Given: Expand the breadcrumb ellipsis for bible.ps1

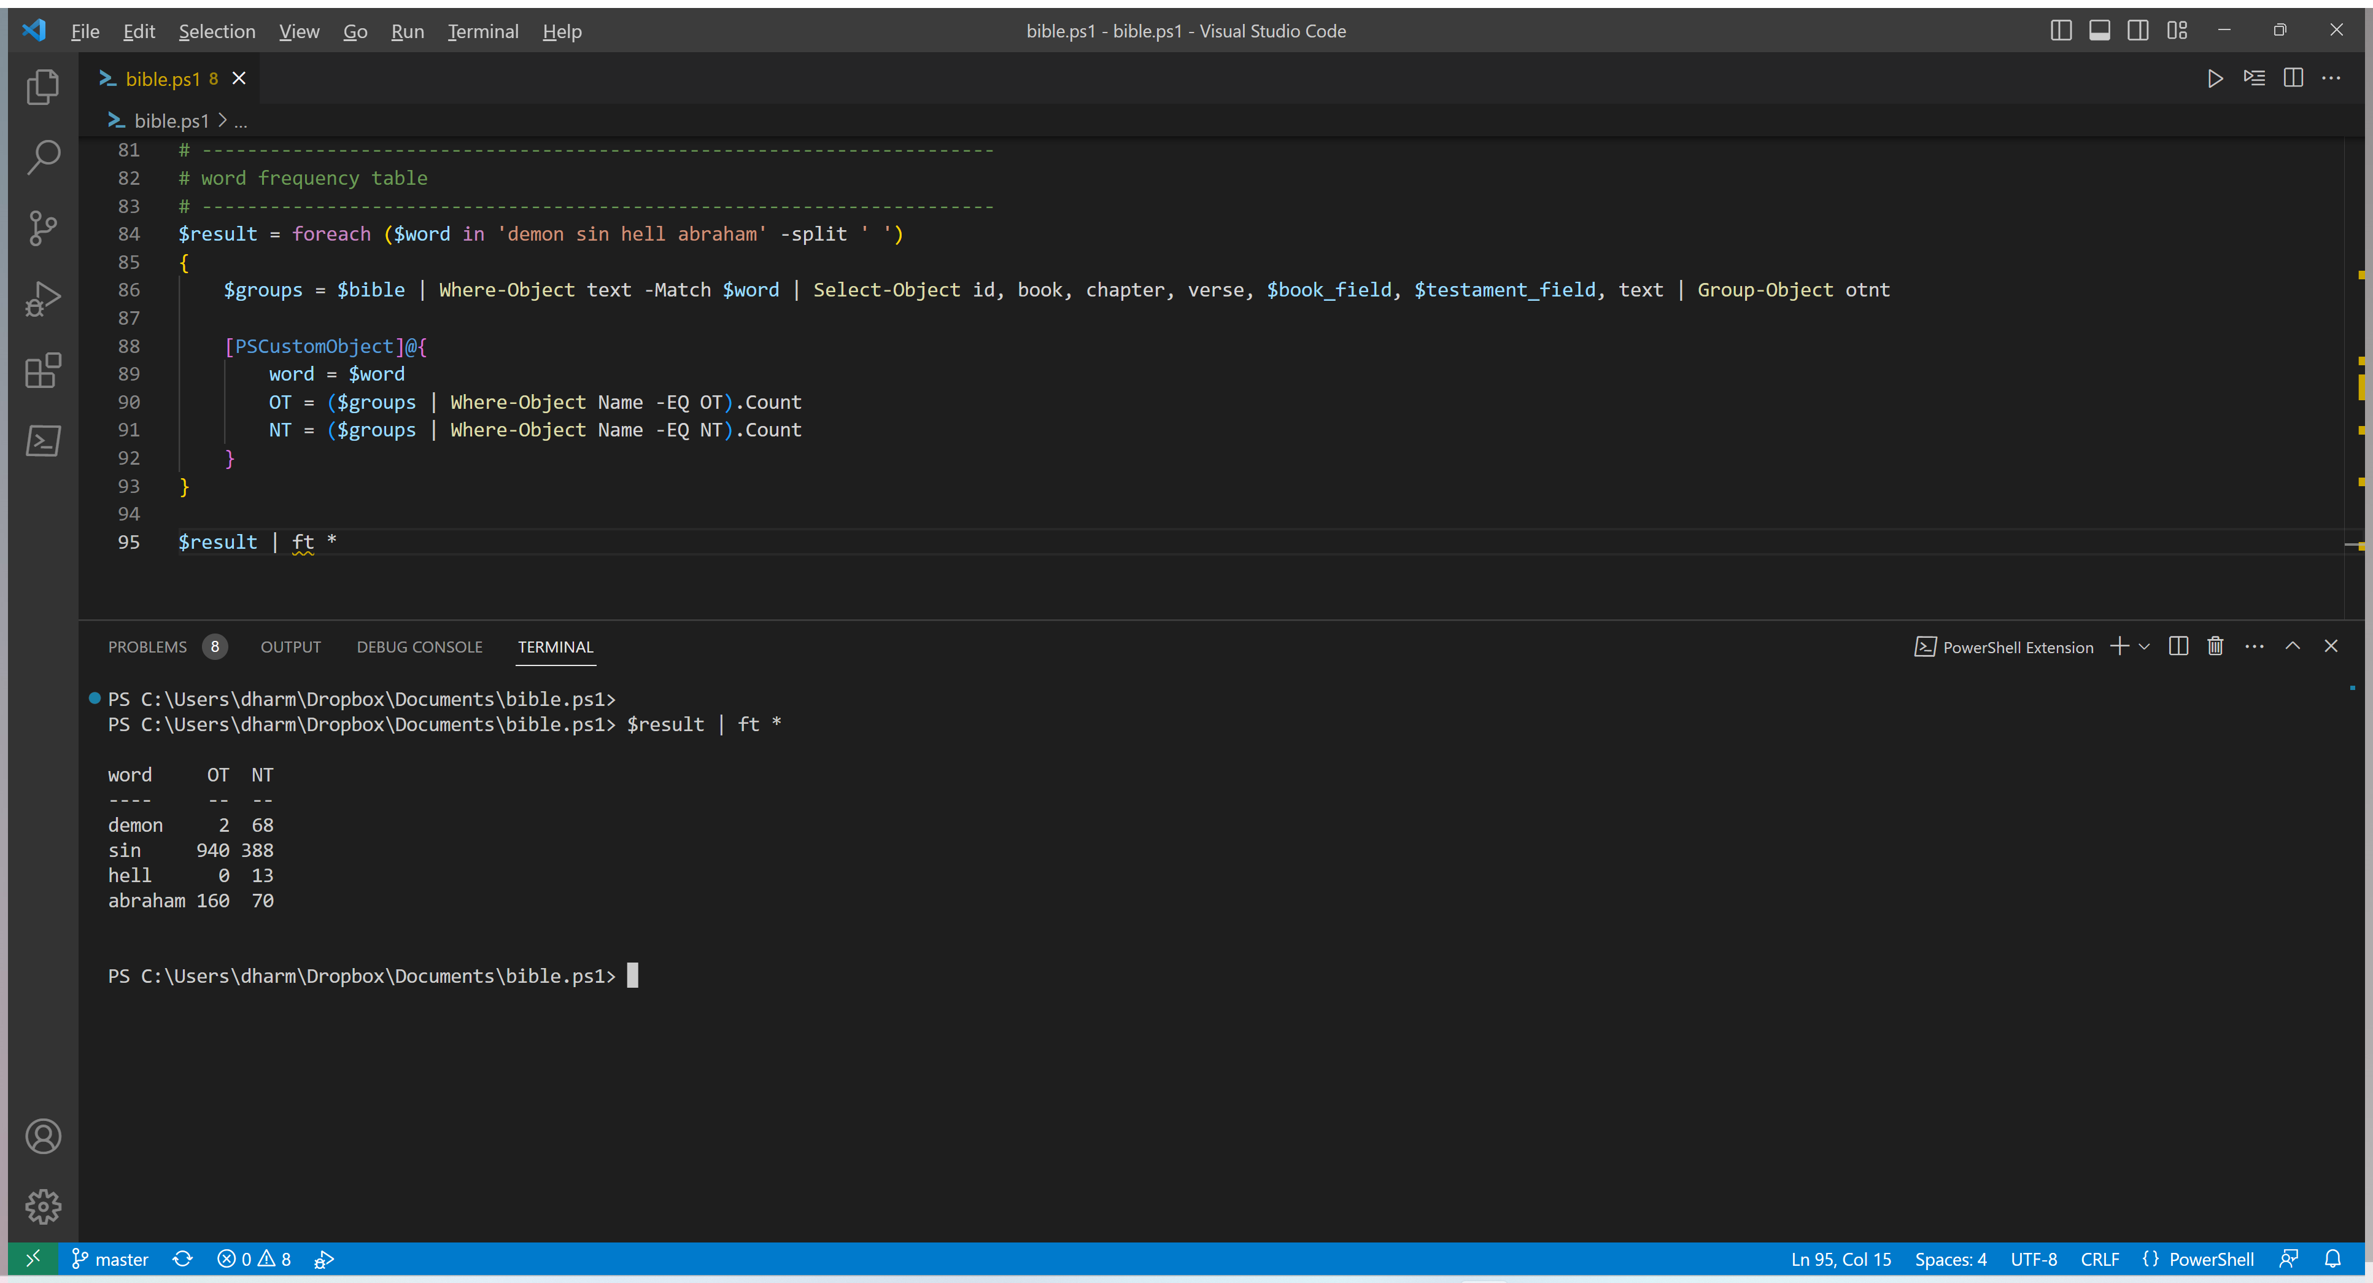Looking at the screenshot, I should [x=241, y=120].
